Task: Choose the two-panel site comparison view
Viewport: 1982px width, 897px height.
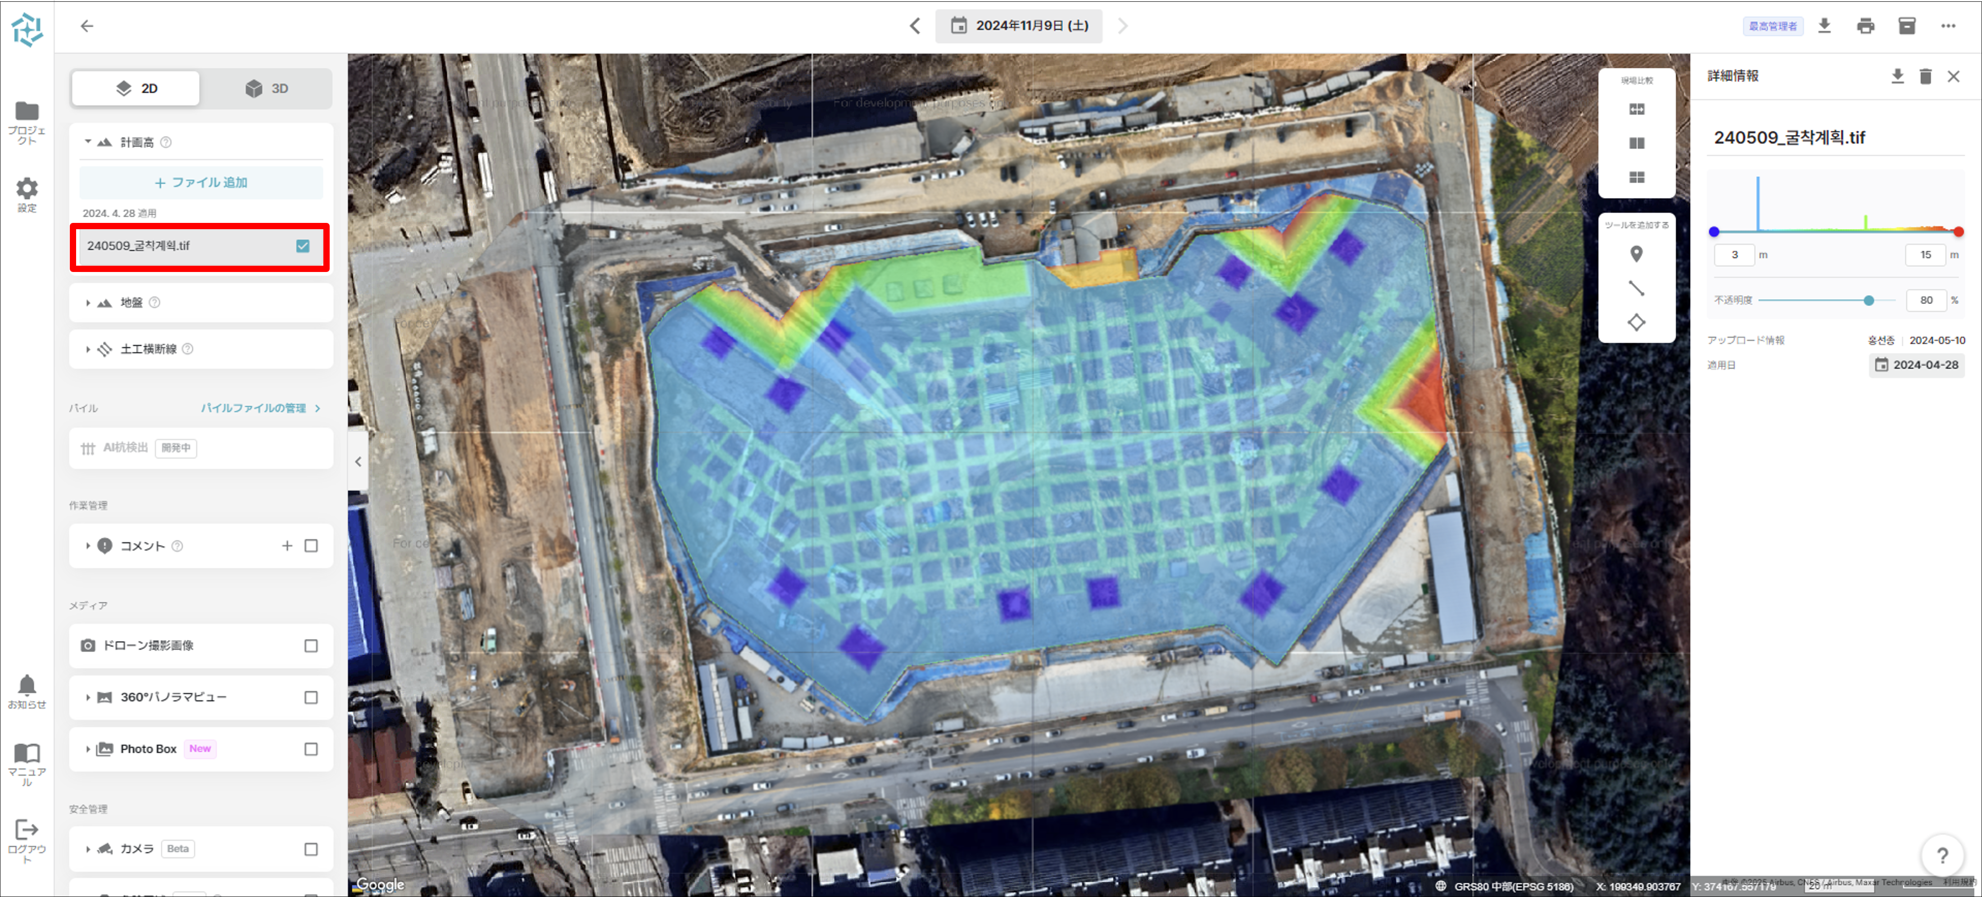Action: click(x=1637, y=143)
